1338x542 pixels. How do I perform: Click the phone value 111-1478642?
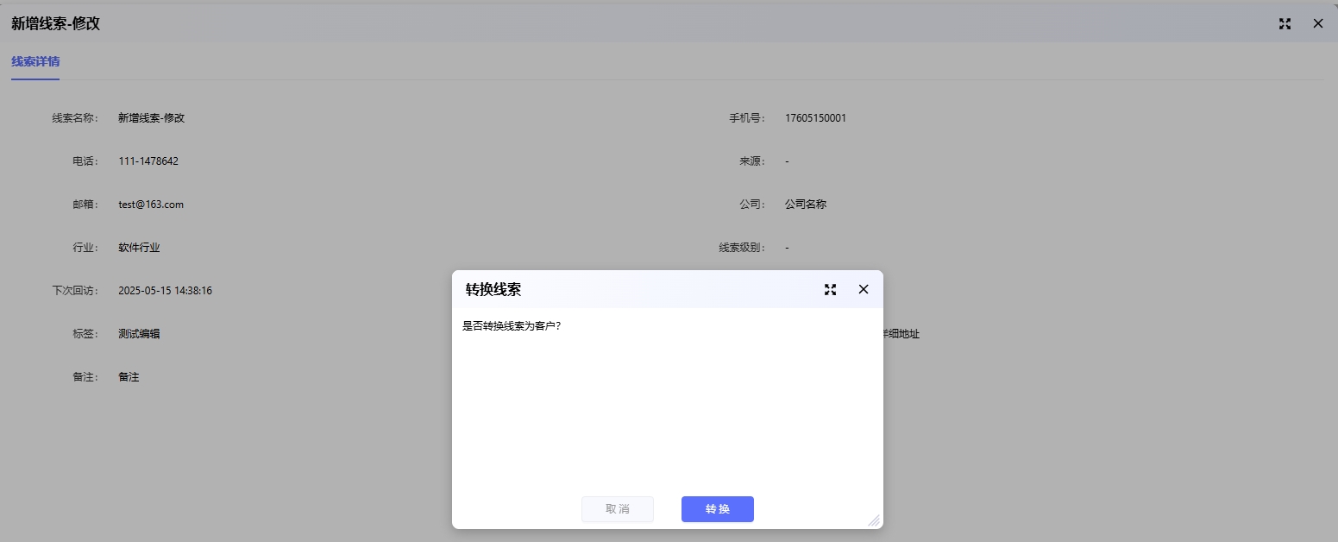(148, 161)
